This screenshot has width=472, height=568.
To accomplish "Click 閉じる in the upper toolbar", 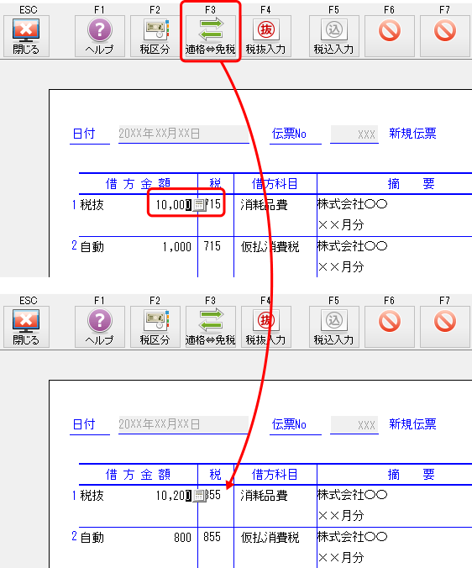I will pos(26,36).
